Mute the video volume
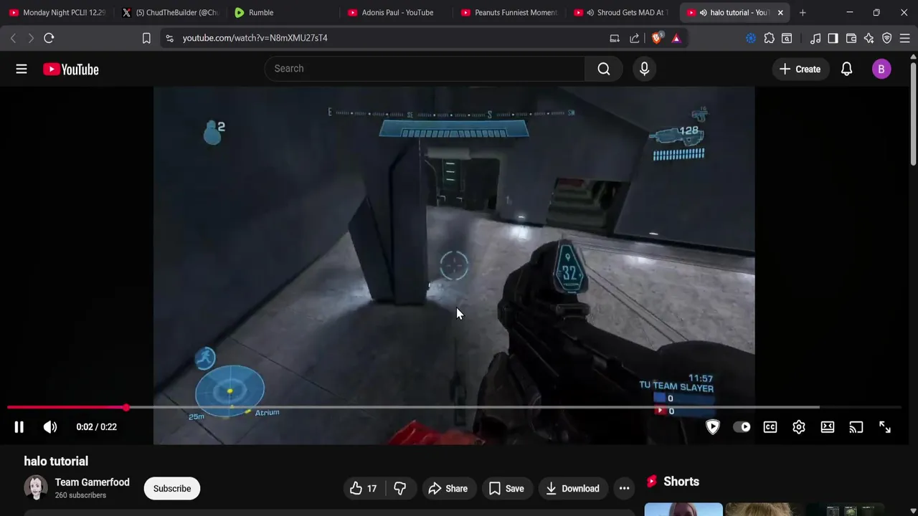Screen dimensions: 918x516 pyautogui.click(x=50, y=427)
